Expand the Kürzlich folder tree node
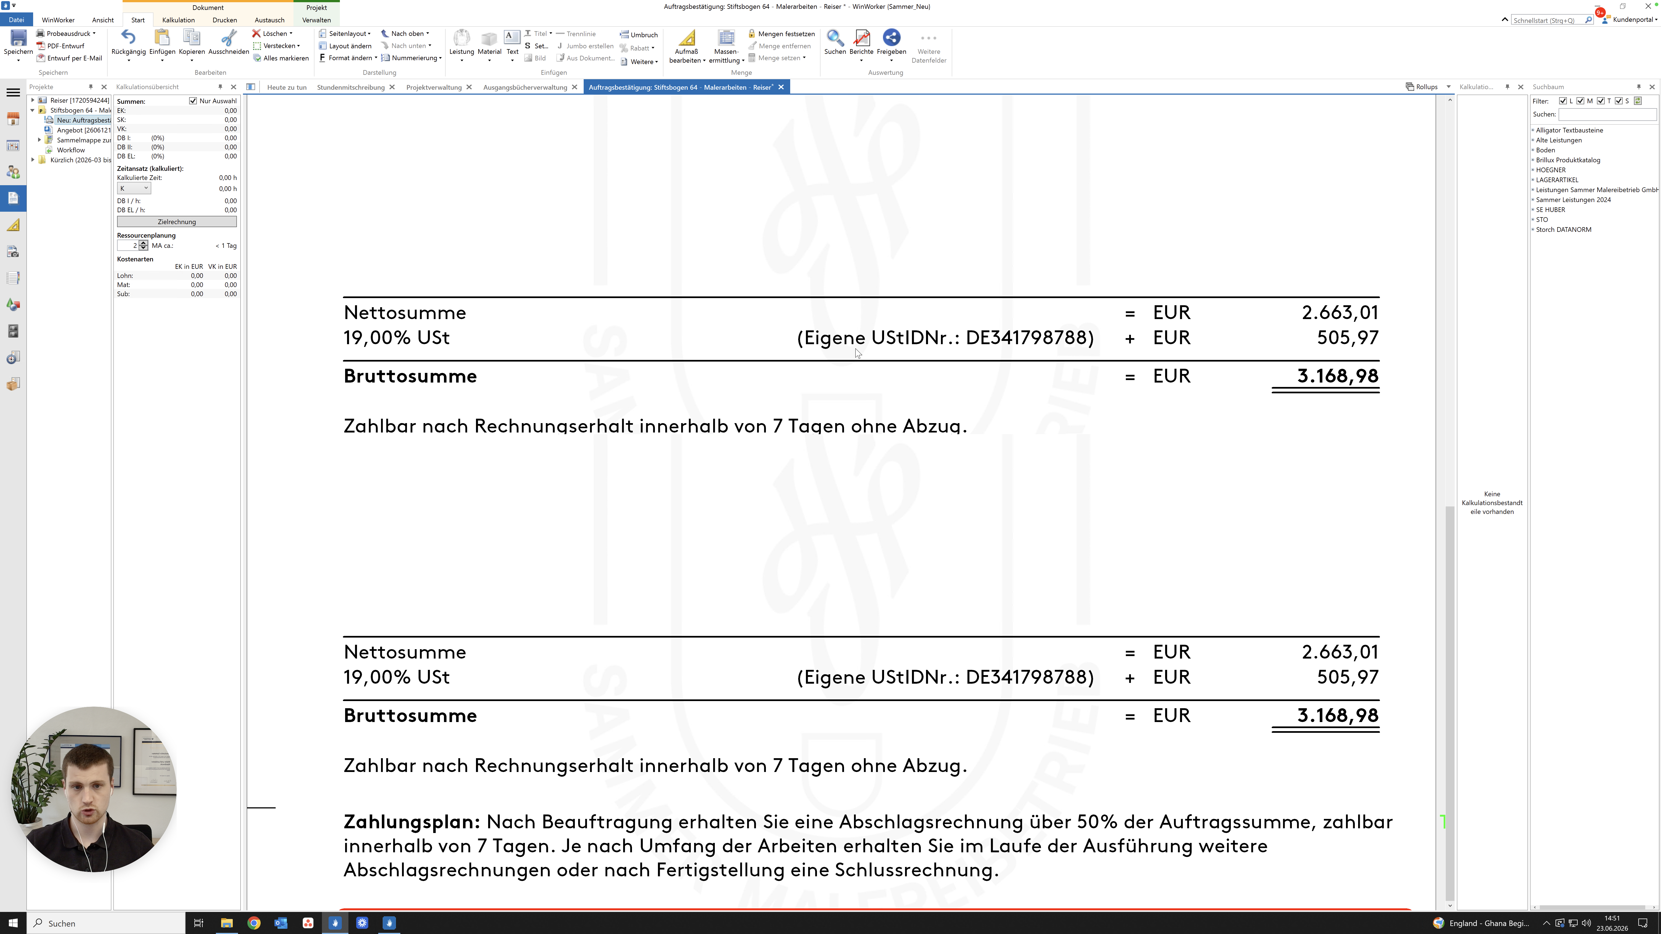Image resolution: width=1661 pixels, height=934 pixels. [x=33, y=160]
